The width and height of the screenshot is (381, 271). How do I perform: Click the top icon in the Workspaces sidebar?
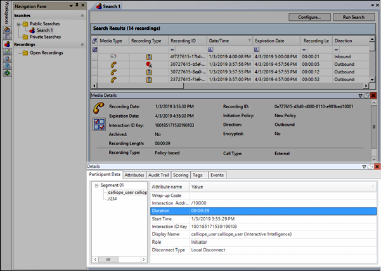(7, 30)
